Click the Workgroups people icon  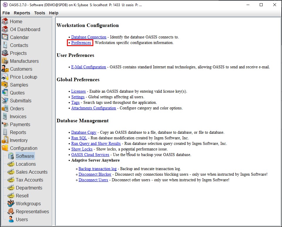[x=11, y=204]
